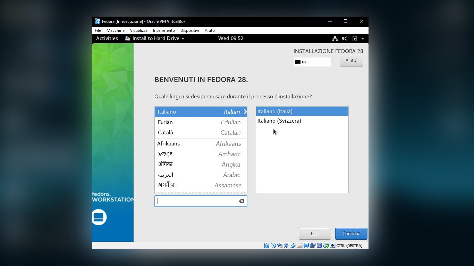Image resolution: width=474 pixels, height=266 pixels.
Task: Click the hard disk activity icon in status bar
Action: [266, 245]
